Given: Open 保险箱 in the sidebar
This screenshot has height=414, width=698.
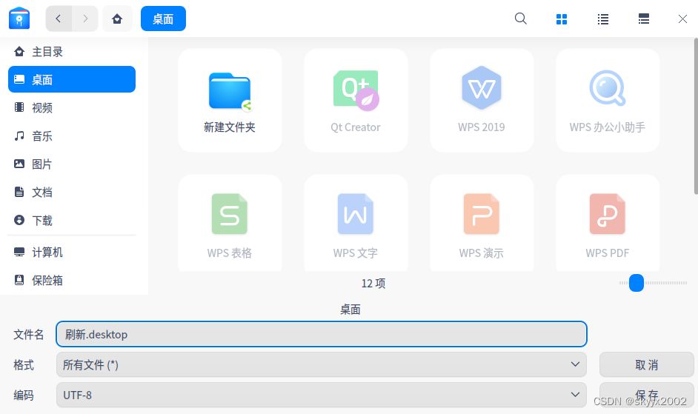Looking at the screenshot, I should pos(72,280).
